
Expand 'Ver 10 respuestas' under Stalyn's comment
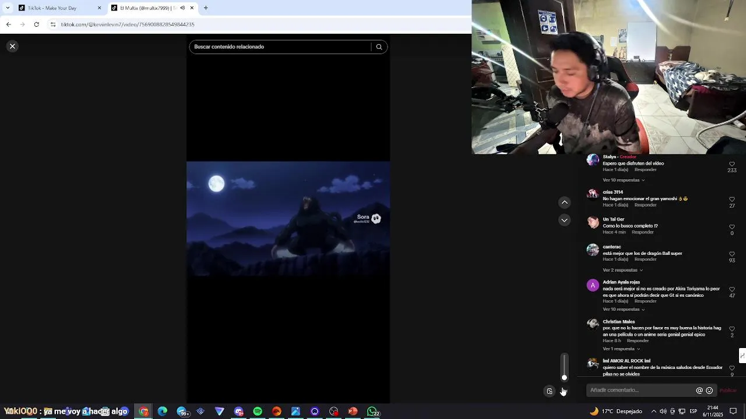pos(624,180)
